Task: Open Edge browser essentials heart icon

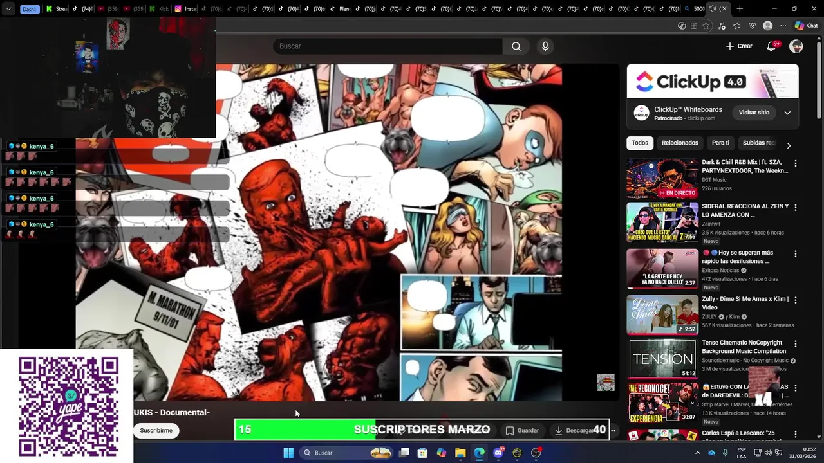Action: point(752,26)
